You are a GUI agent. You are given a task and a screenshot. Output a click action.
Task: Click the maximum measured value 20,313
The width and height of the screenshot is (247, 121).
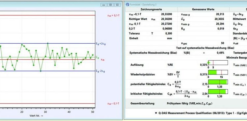tap(220, 14)
